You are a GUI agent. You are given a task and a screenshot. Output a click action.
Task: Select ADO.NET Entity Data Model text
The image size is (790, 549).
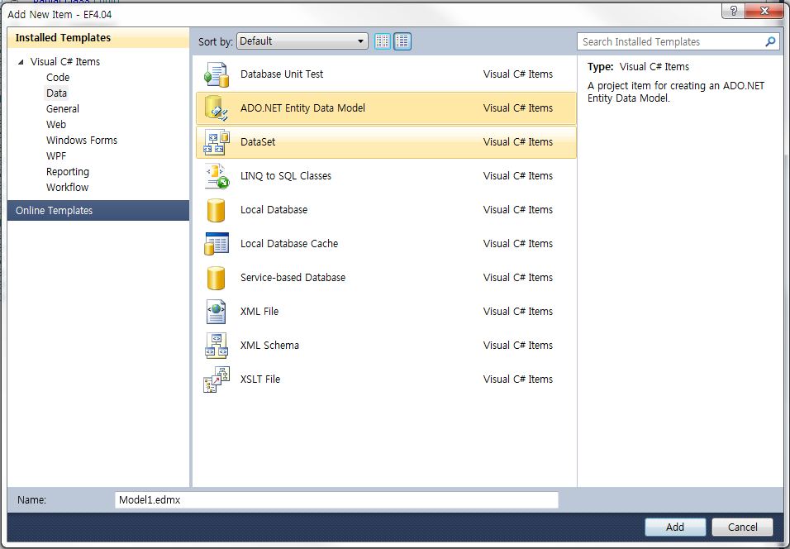(x=302, y=107)
